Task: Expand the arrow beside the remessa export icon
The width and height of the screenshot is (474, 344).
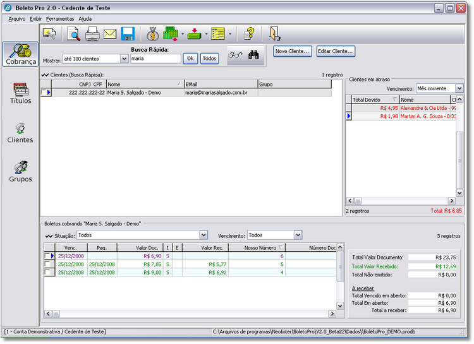Action: (x=183, y=34)
